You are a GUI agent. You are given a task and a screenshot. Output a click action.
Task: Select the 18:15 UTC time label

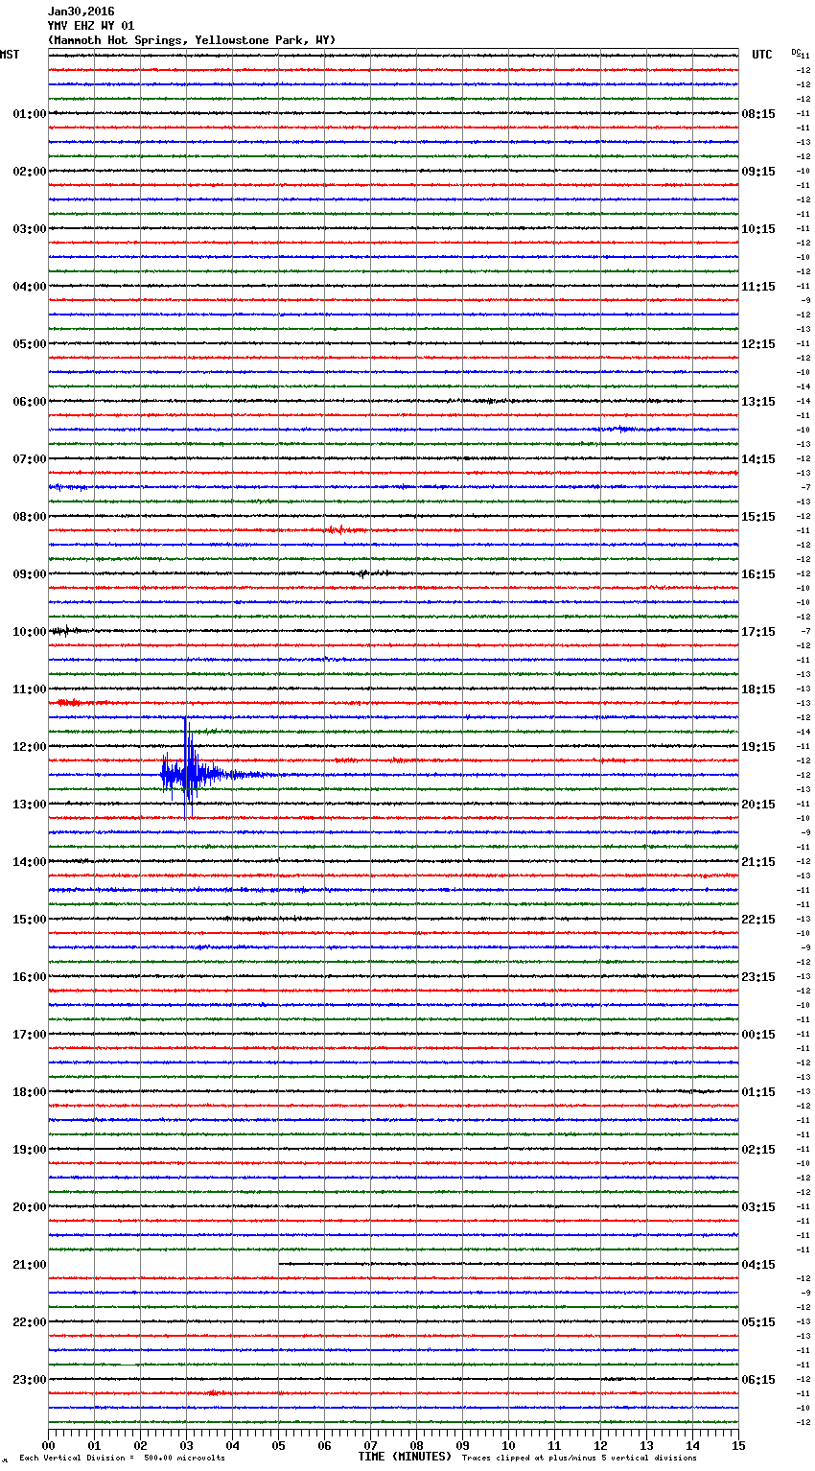pyautogui.click(x=758, y=689)
